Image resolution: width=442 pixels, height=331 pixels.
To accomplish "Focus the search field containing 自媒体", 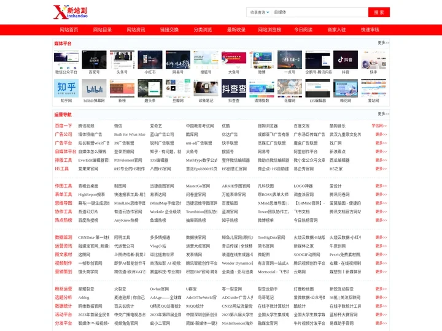I will click(320, 12).
